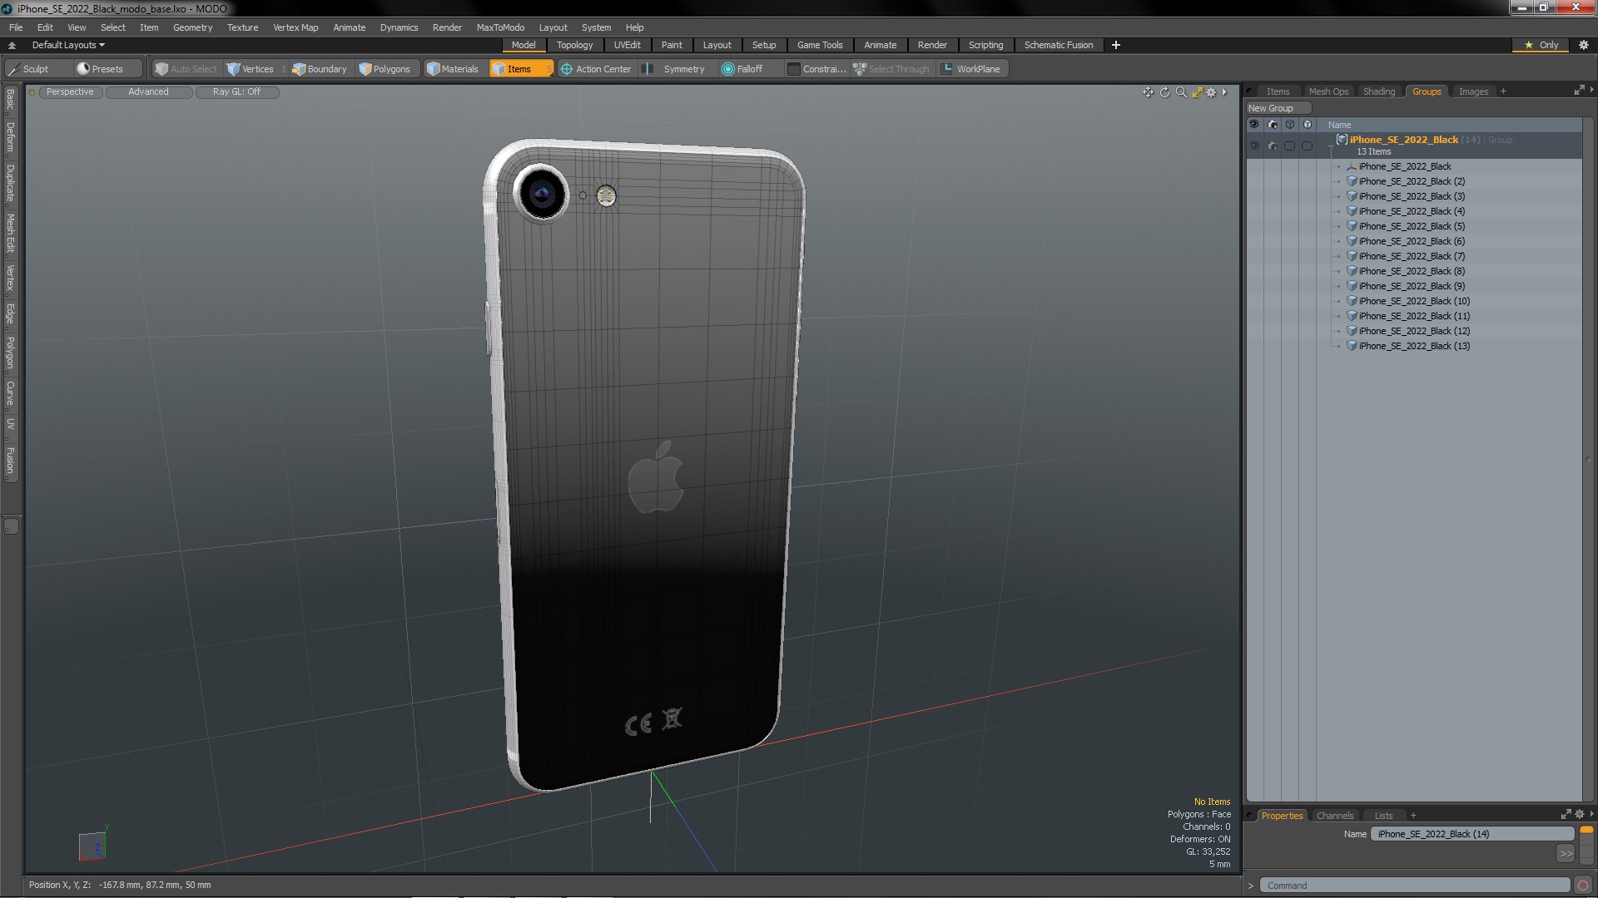Click the New Group button

(1278, 108)
